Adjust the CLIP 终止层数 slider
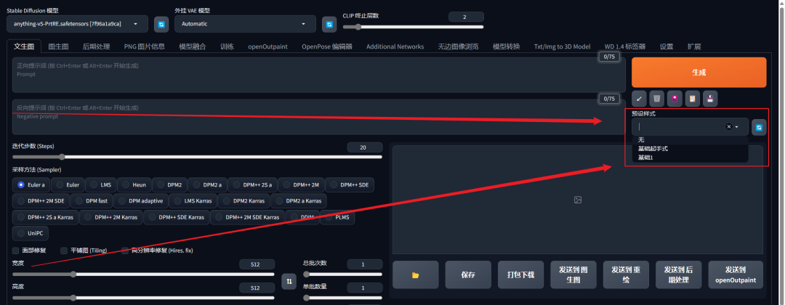 click(x=413, y=27)
